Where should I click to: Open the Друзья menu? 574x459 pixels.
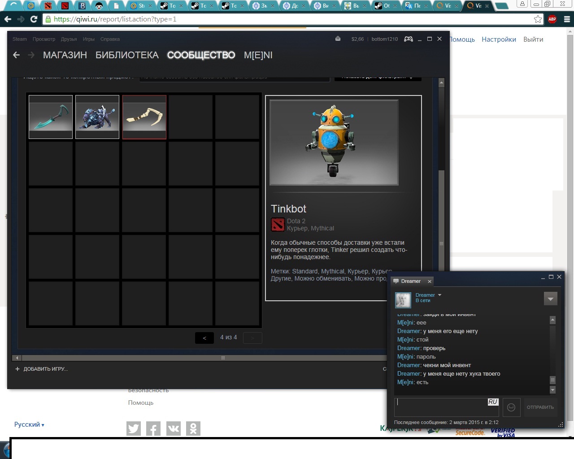click(x=69, y=39)
